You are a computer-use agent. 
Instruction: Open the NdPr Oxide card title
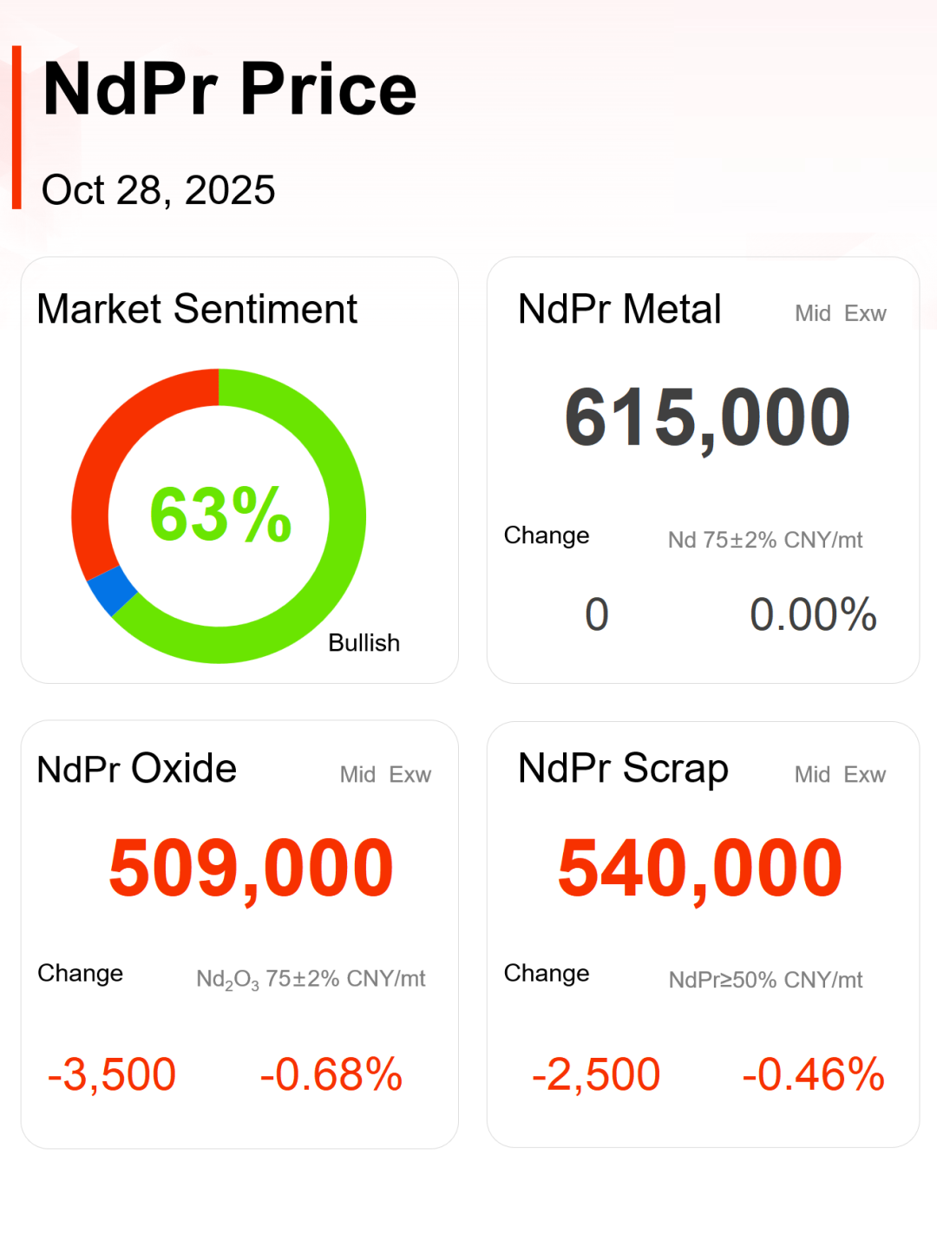coord(136,769)
